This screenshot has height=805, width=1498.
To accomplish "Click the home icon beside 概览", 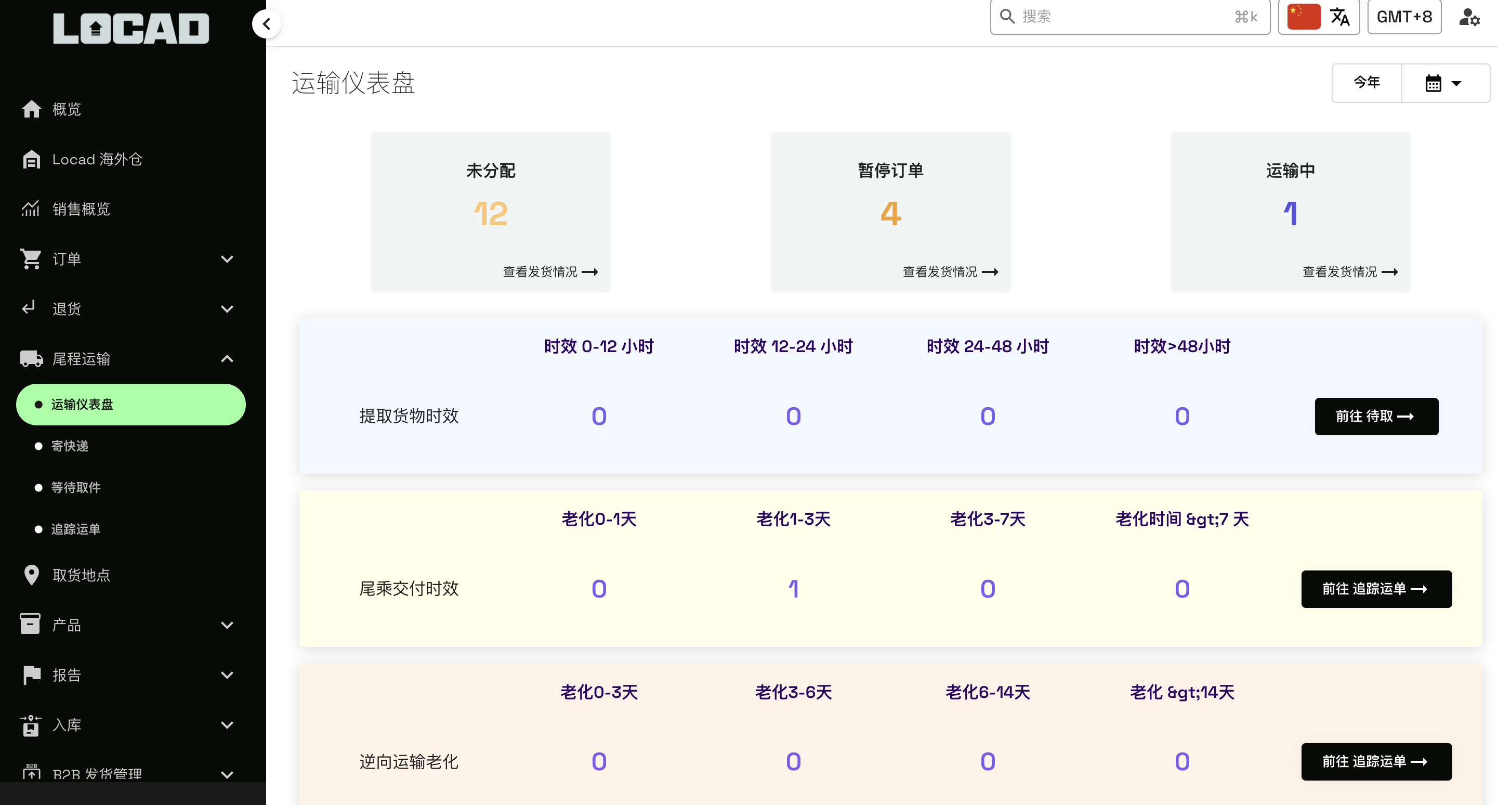I will pos(31,109).
